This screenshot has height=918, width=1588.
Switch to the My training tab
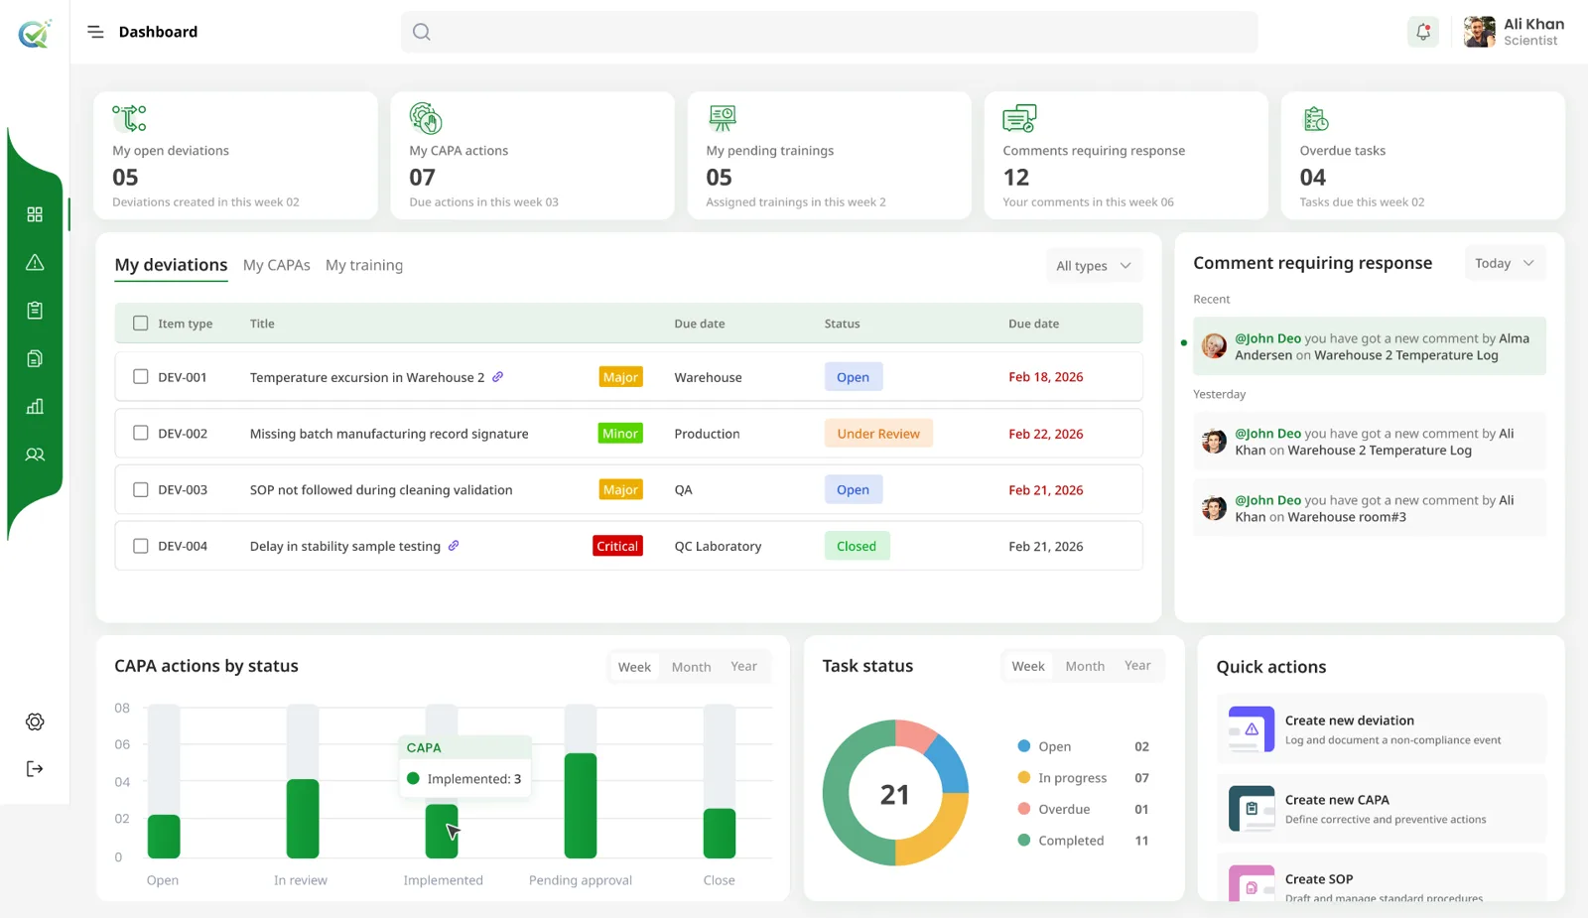tap(364, 265)
